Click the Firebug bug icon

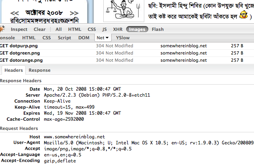click(2, 29)
